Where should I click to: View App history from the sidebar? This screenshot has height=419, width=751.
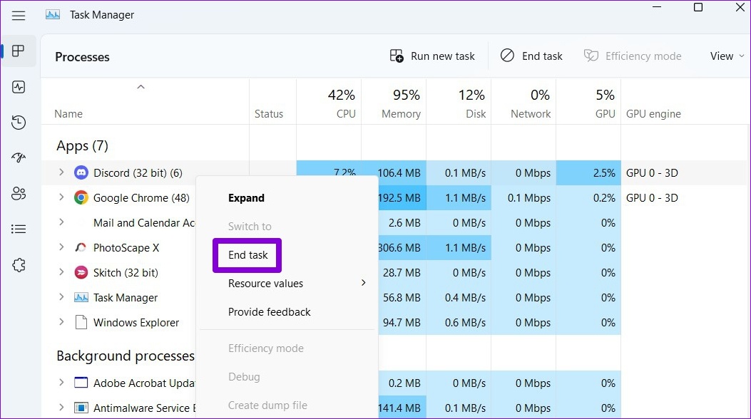click(x=19, y=122)
